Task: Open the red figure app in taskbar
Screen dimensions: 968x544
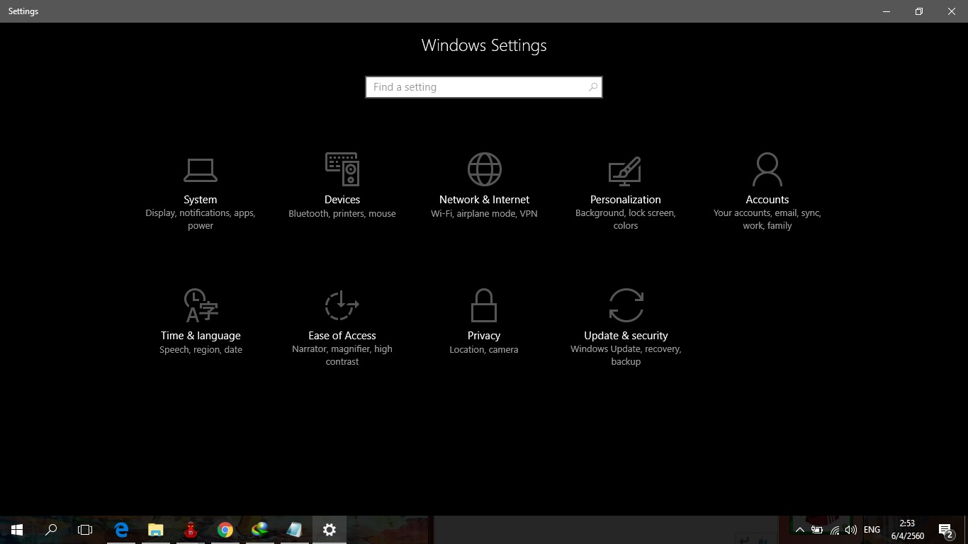Action: tap(191, 530)
